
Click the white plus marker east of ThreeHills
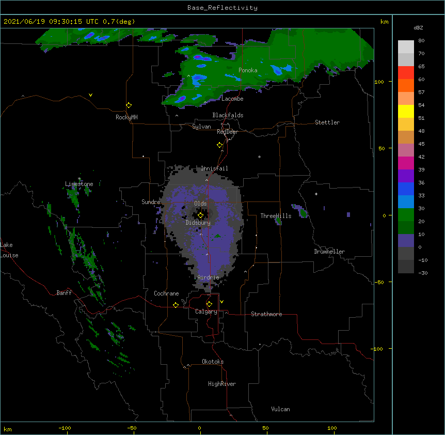[316, 194]
